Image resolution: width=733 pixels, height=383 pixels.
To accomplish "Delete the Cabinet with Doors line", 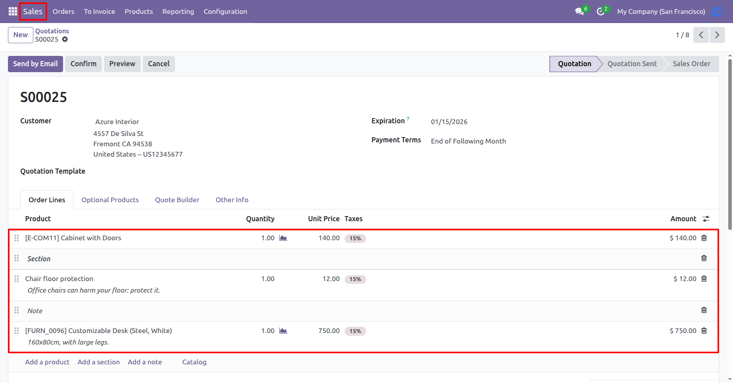I will [x=704, y=238].
